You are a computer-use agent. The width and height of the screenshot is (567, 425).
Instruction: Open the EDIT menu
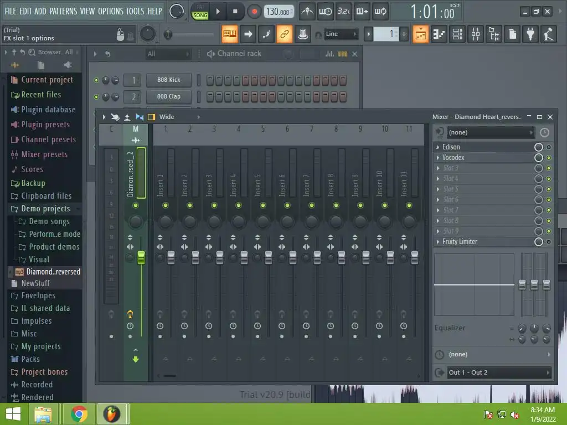(x=25, y=11)
